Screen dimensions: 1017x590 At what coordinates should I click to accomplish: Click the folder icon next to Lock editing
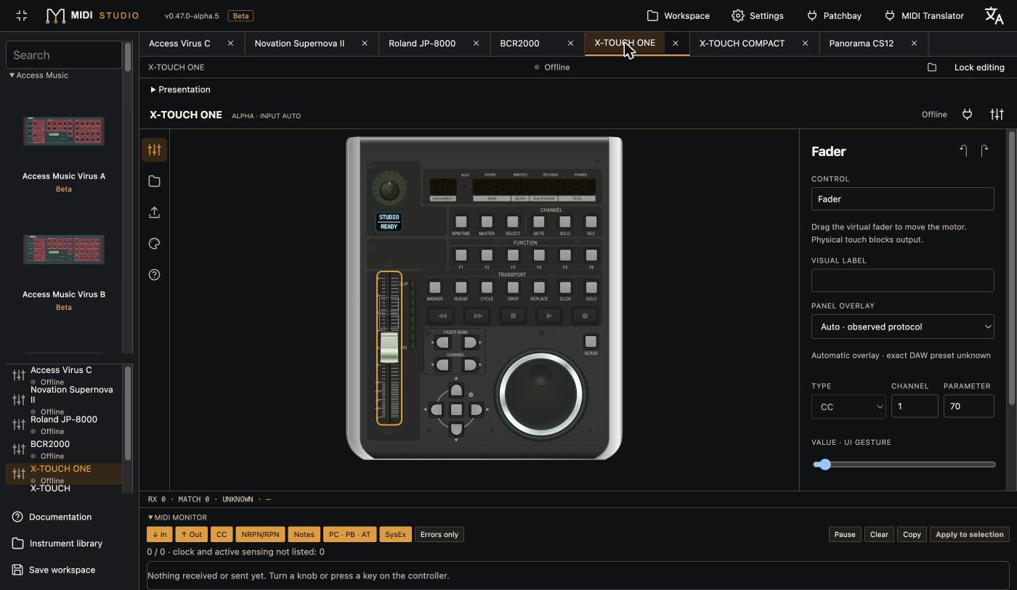coord(932,67)
